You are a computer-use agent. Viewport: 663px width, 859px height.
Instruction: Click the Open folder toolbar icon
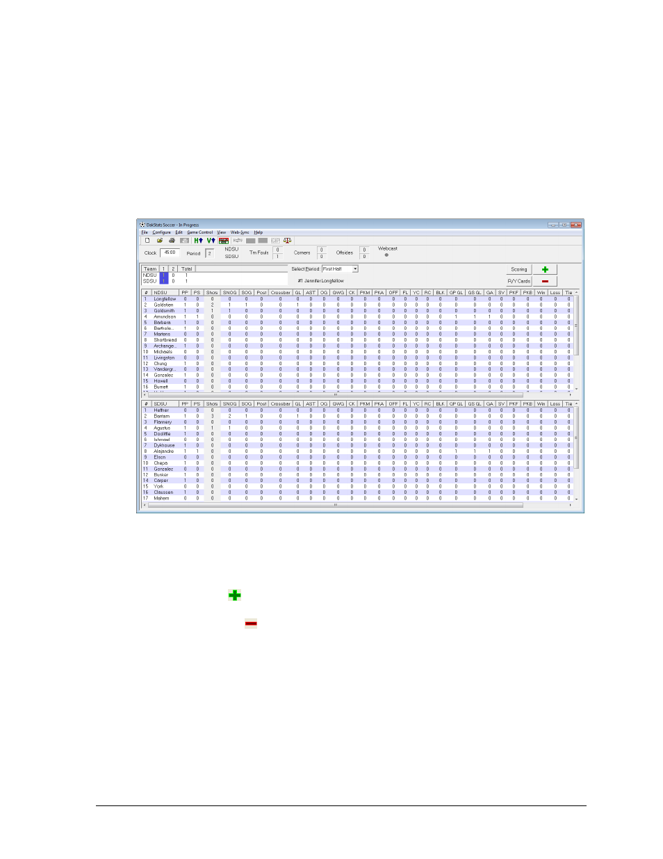[160, 241]
